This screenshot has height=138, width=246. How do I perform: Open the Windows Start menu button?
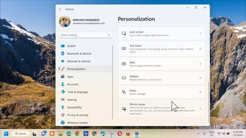(x=6, y=134)
